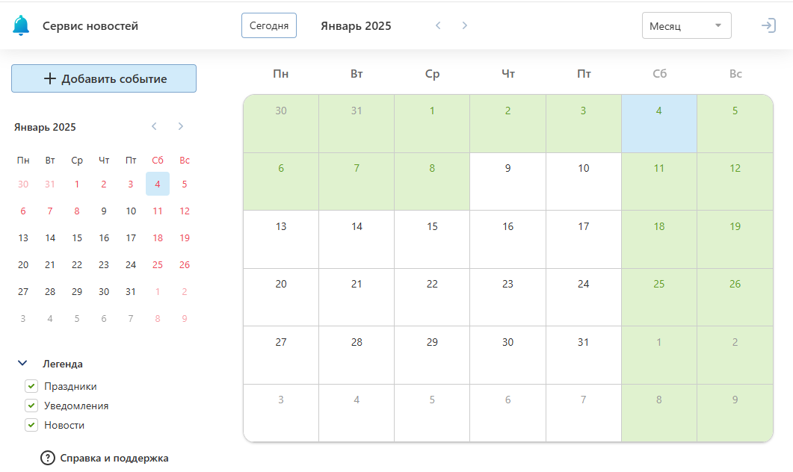The height and width of the screenshot is (472, 793).
Task: Click mini calendar next month arrow
Action: click(181, 126)
